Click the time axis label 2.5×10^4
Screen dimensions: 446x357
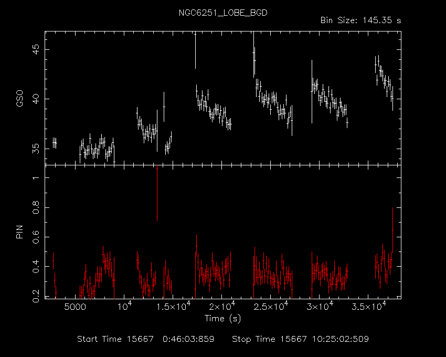(x=271, y=306)
